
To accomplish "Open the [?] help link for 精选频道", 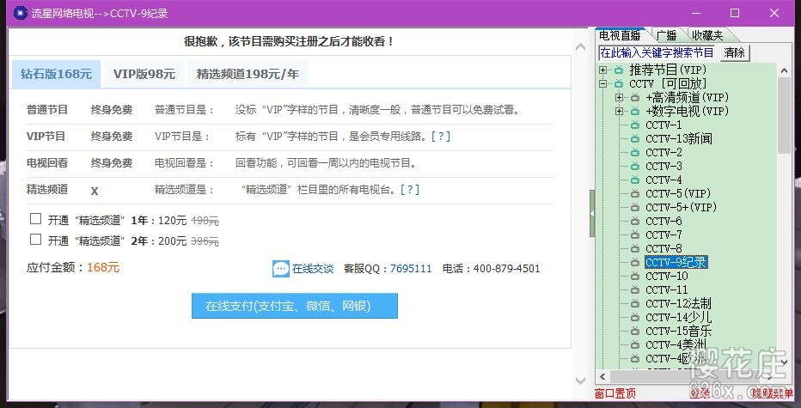I will click(x=410, y=190).
